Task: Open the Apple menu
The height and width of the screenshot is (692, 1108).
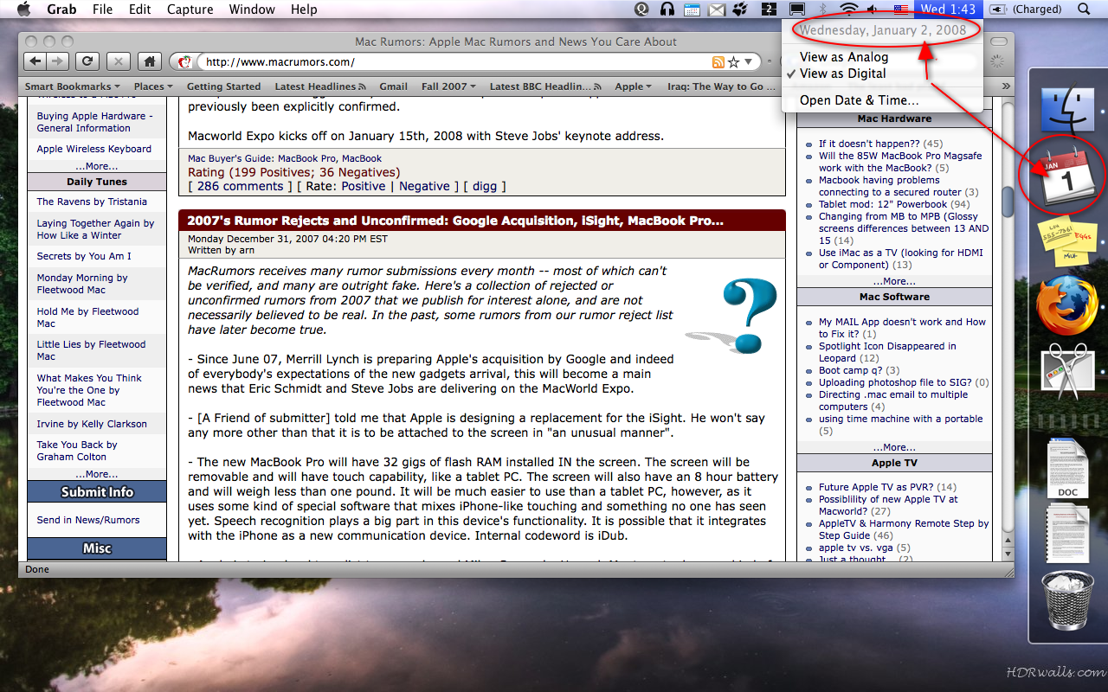Action: [23, 10]
